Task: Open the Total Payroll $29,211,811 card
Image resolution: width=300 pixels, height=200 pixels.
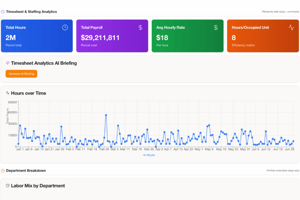Action: [112, 36]
